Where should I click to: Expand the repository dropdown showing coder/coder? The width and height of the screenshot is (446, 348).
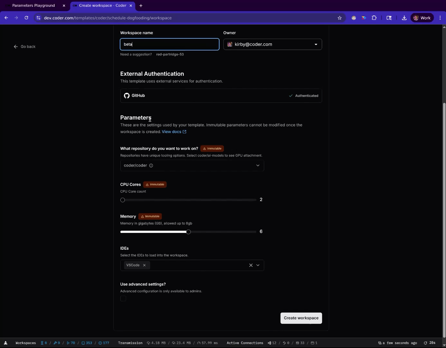click(257, 165)
